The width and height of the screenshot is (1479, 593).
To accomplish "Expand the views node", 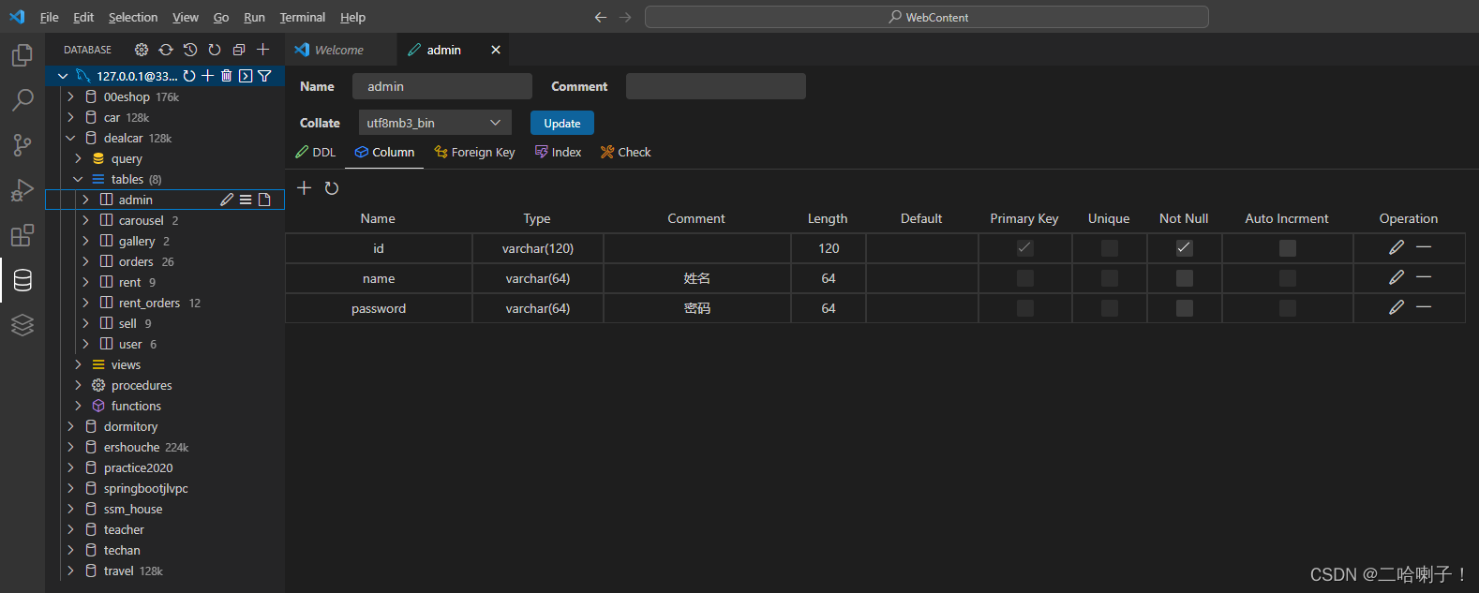I will [x=78, y=364].
